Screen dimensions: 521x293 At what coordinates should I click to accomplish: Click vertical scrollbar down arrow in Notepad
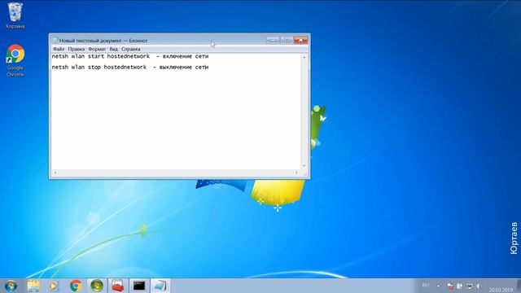304,165
